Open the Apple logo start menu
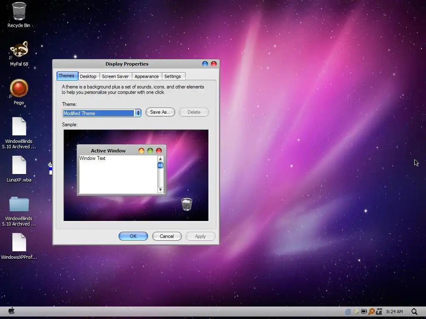The height and width of the screenshot is (319, 426). [x=11, y=311]
